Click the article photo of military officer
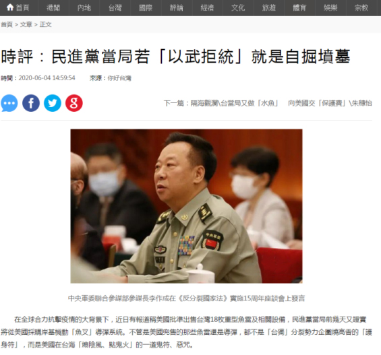381x355 pixels. (x=186, y=206)
